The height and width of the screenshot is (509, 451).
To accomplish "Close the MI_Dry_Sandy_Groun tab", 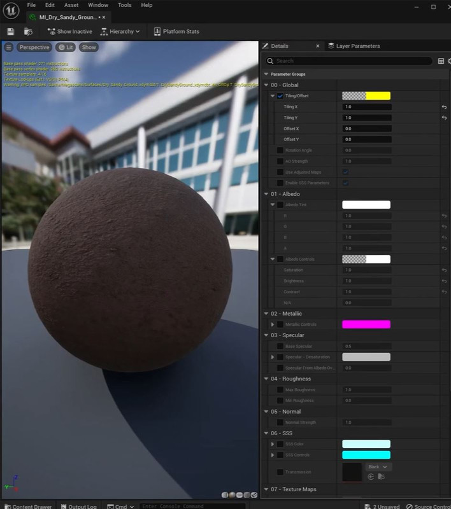I will (x=104, y=17).
